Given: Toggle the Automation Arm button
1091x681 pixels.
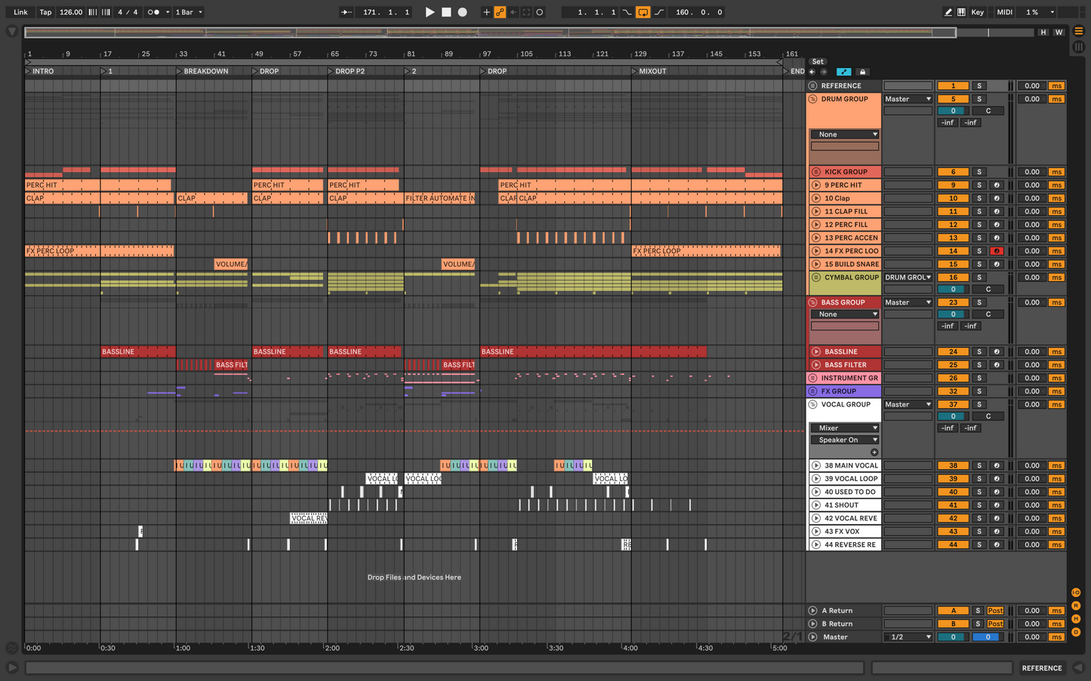Looking at the screenshot, I should point(500,12).
